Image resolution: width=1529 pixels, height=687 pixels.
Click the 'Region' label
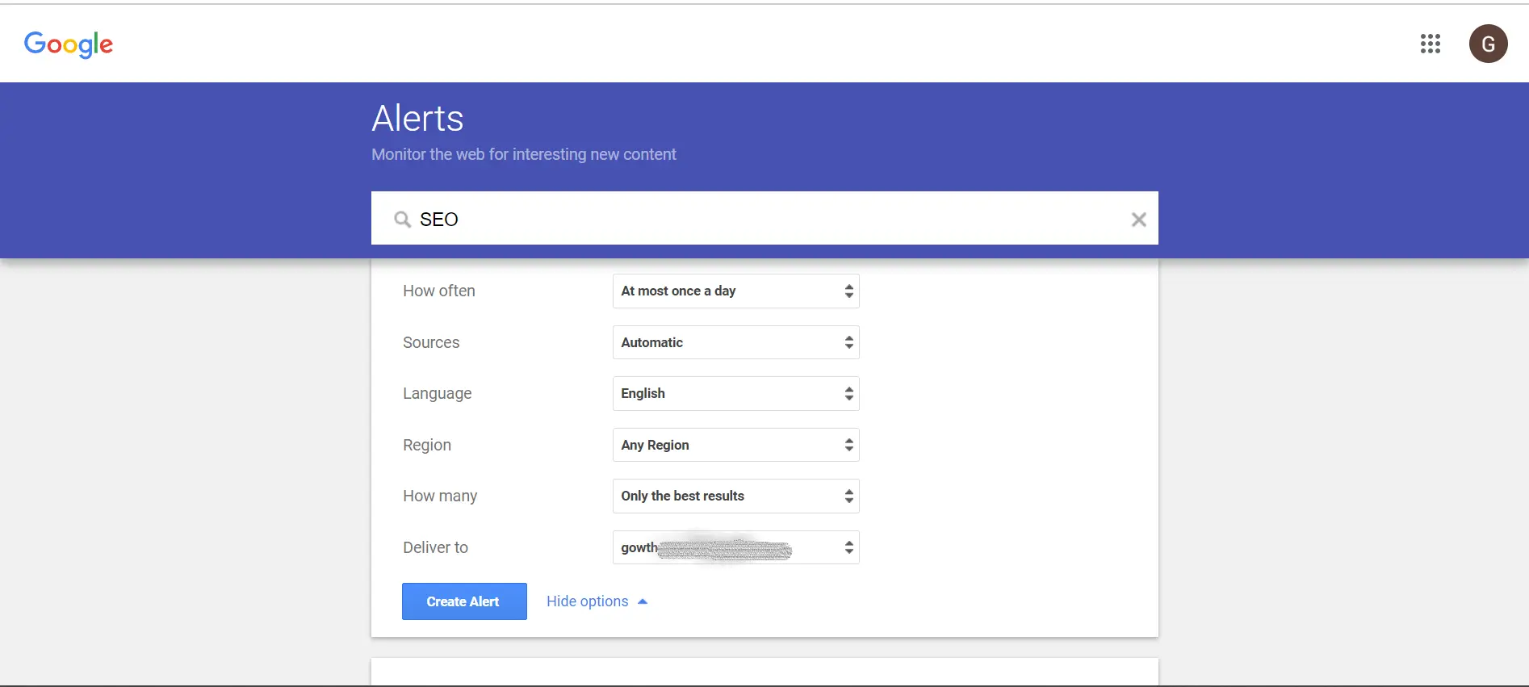coord(427,445)
